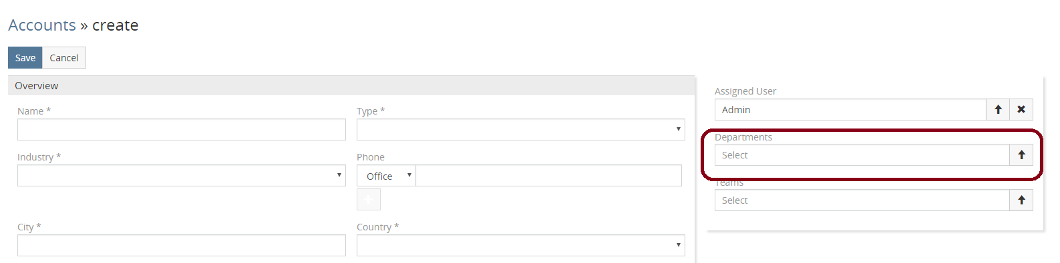Open Teams selection arrow icon
The image size is (1060, 263).
point(1021,200)
